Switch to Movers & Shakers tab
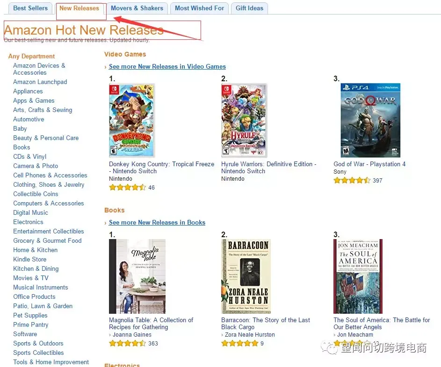 pos(137,8)
